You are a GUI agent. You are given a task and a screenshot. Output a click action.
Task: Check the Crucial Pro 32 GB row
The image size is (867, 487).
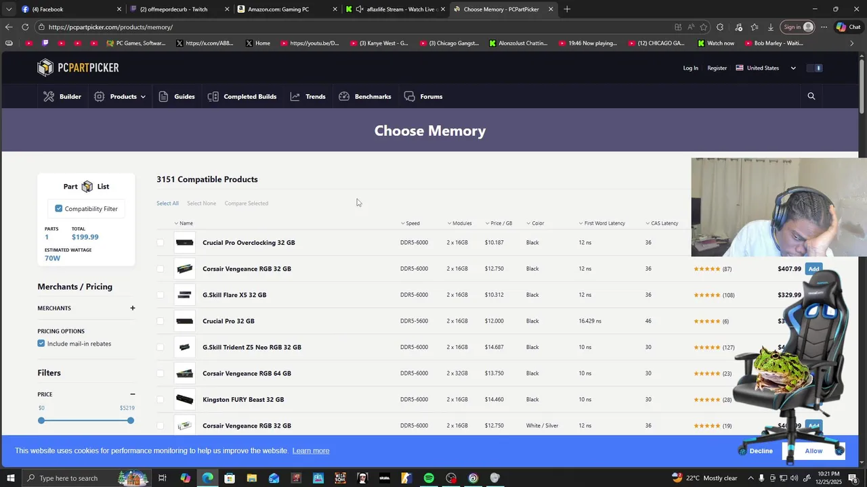[x=160, y=321]
